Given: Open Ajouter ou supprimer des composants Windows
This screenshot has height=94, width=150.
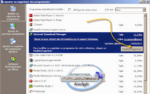Looking at the screenshot, I should (13, 46).
